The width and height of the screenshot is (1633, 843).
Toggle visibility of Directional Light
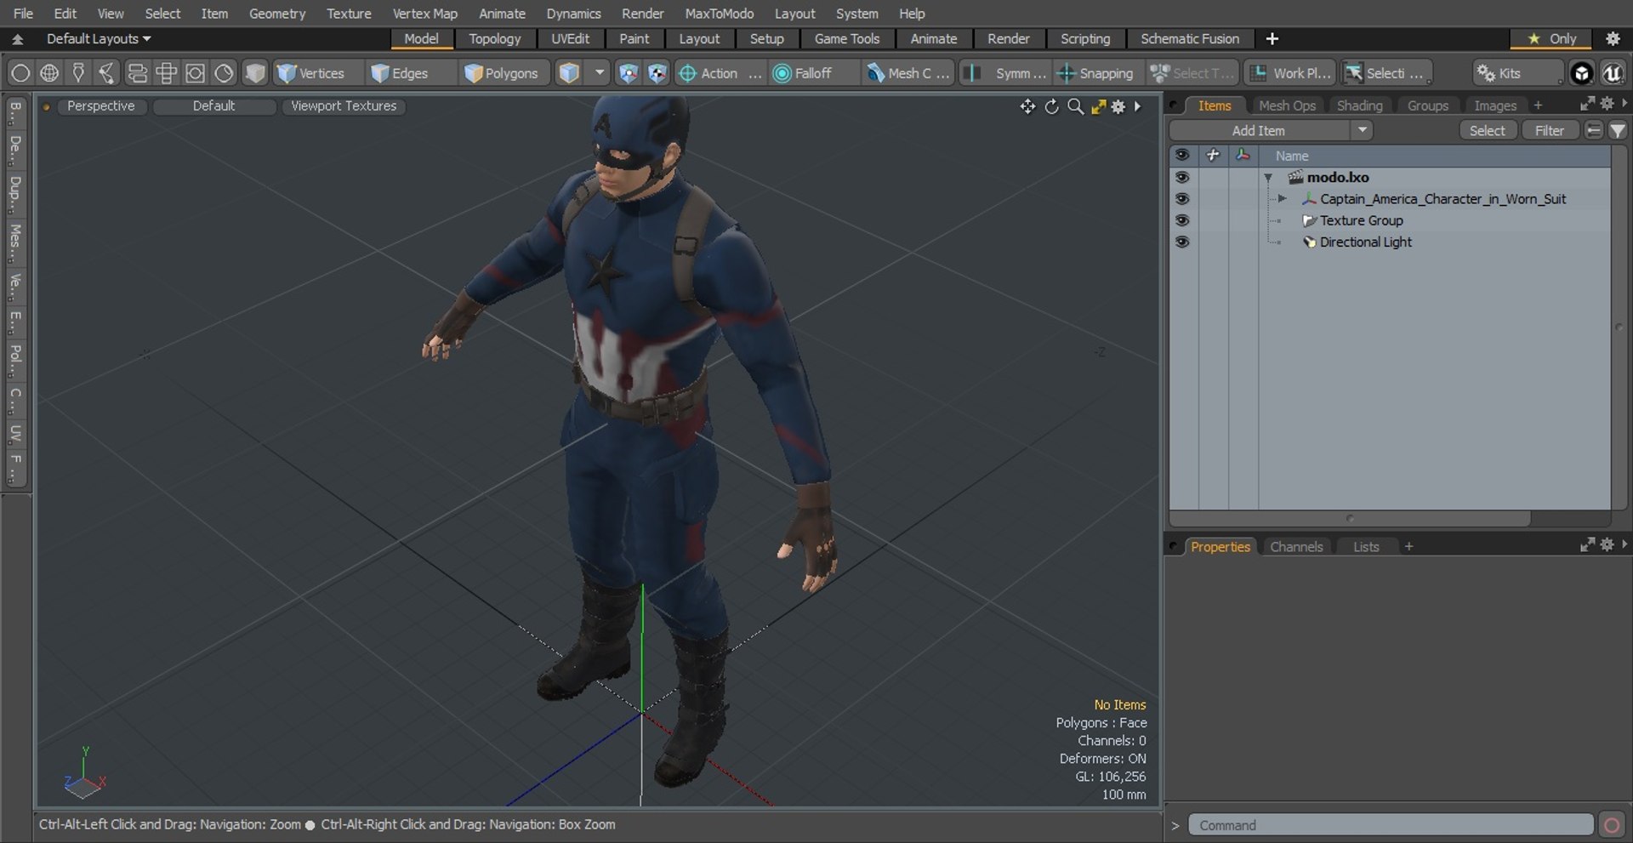(1182, 242)
